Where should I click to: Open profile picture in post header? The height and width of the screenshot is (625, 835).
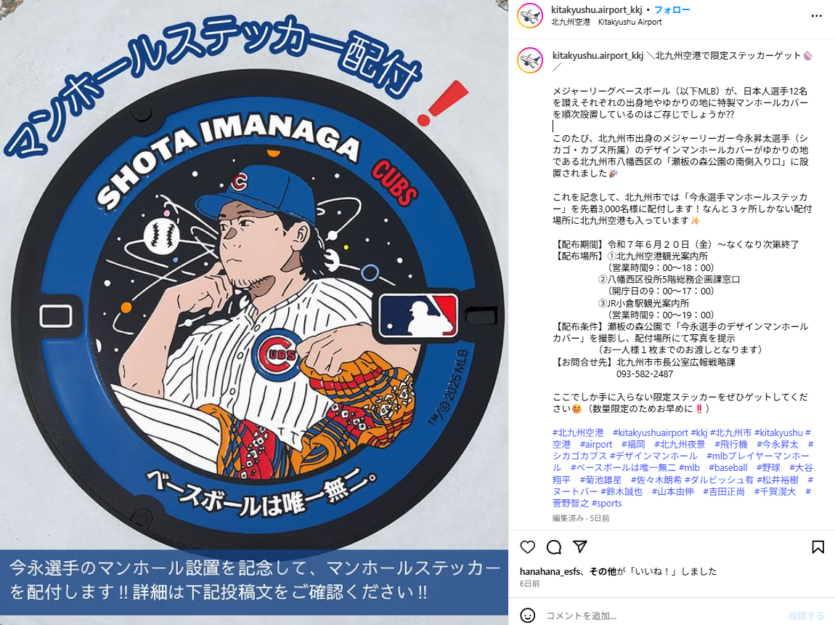pos(530,15)
